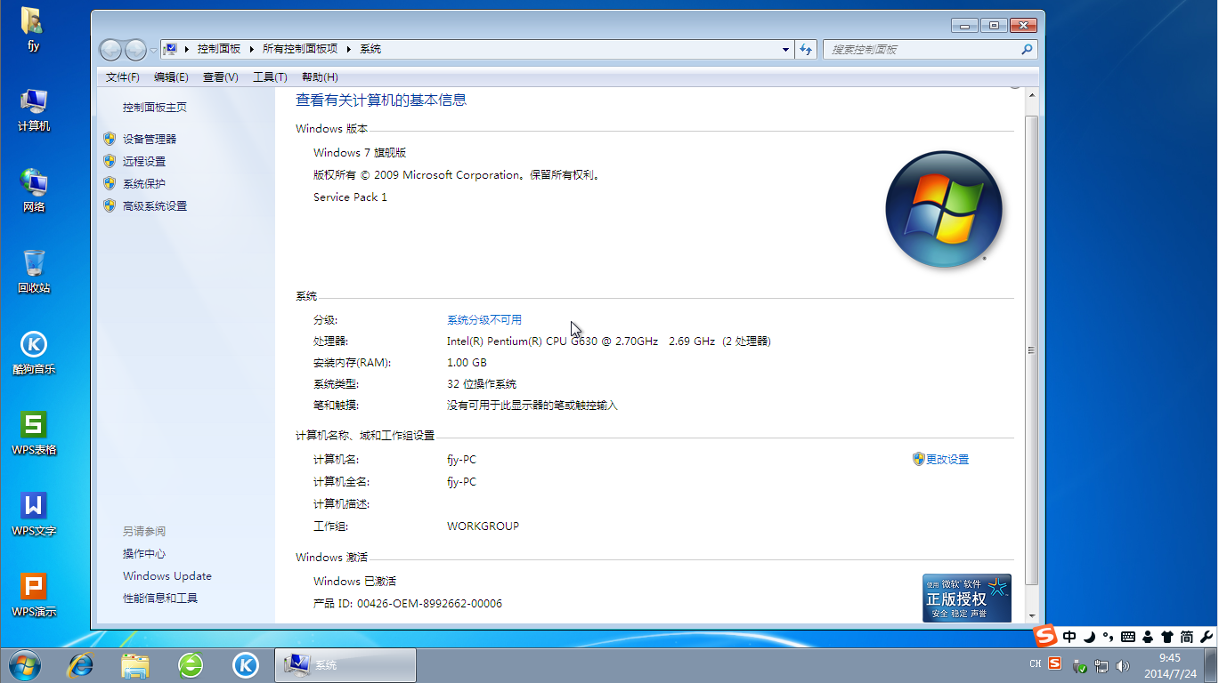Click the scrollbar down arrow
This screenshot has height=683, width=1219.
[x=1032, y=615]
